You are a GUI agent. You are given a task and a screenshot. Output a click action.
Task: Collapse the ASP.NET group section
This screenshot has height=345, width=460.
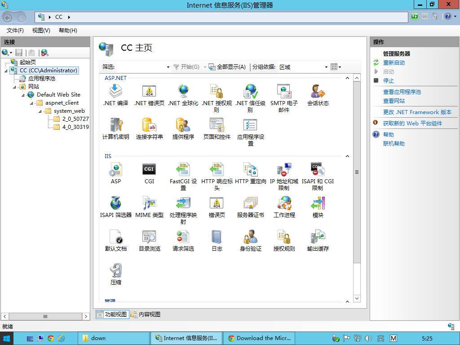coord(347,78)
